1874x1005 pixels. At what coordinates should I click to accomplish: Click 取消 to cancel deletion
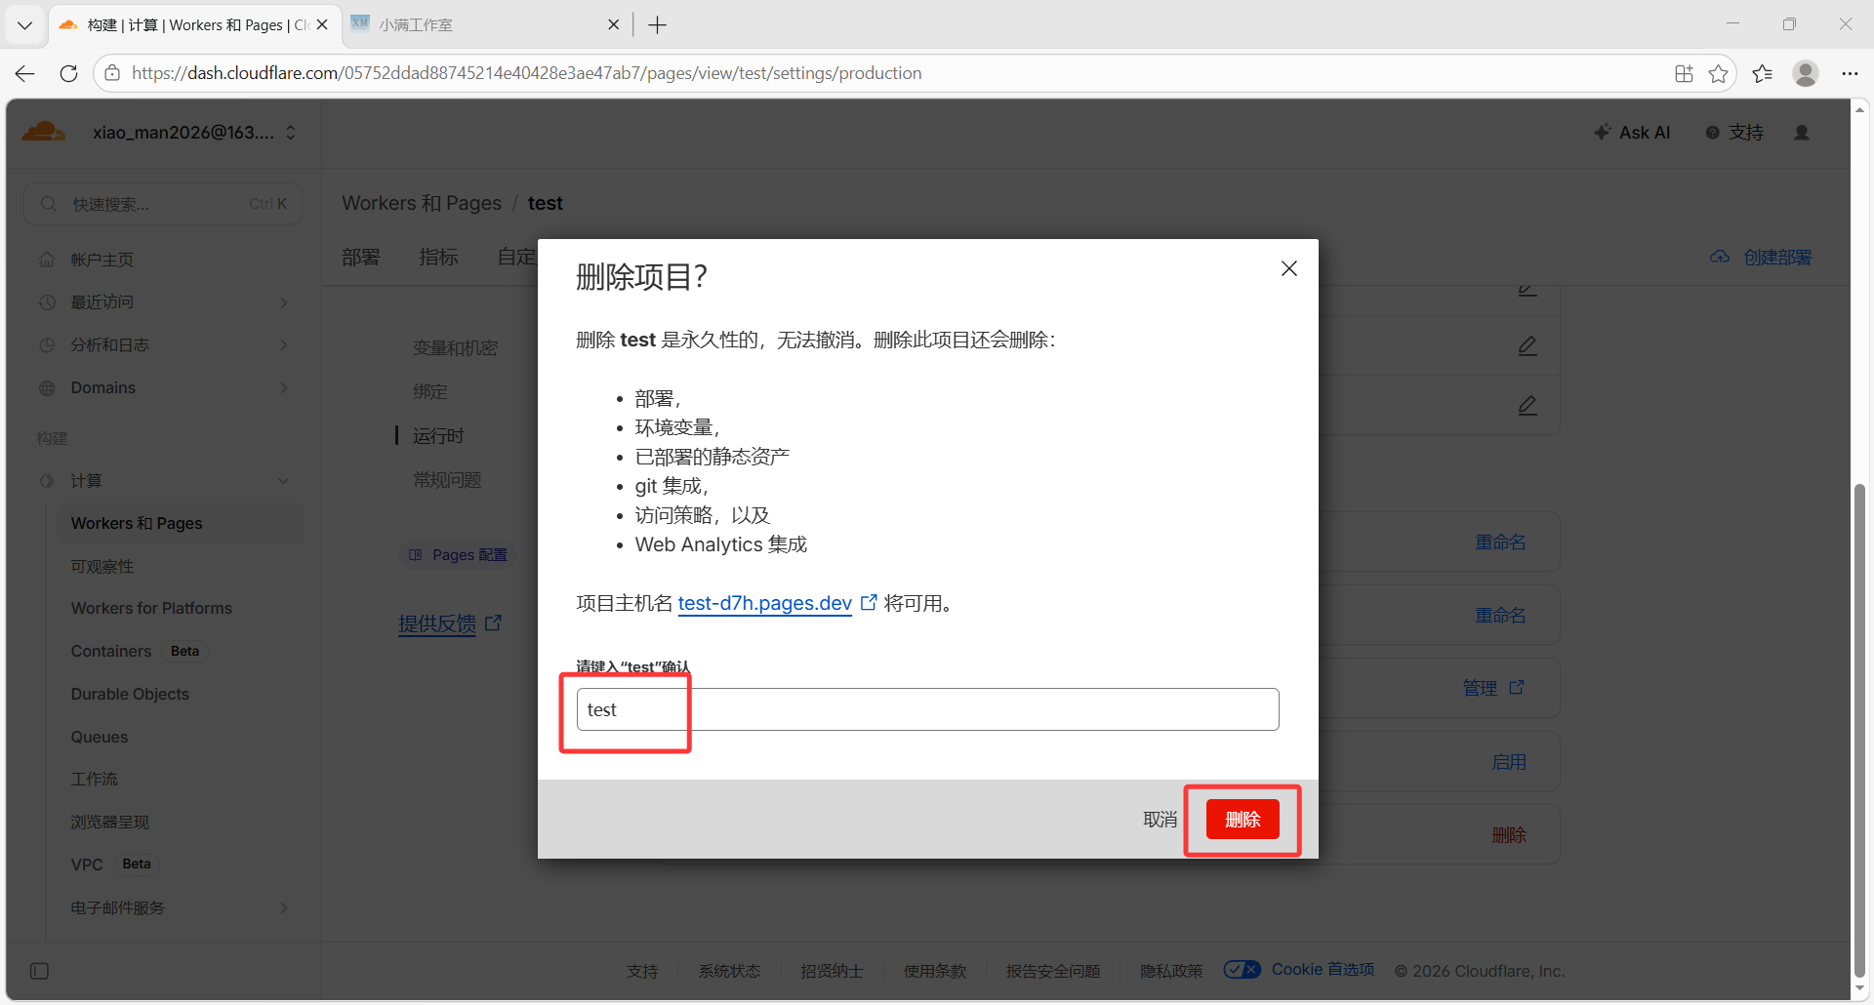[x=1160, y=820]
